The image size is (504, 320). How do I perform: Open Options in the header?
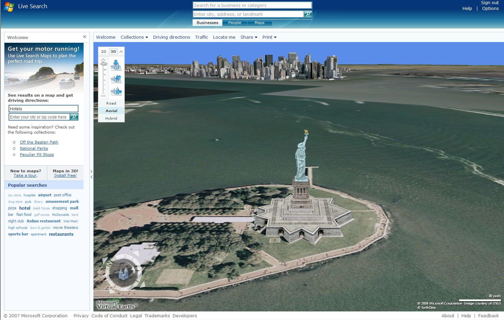[x=490, y=9]
